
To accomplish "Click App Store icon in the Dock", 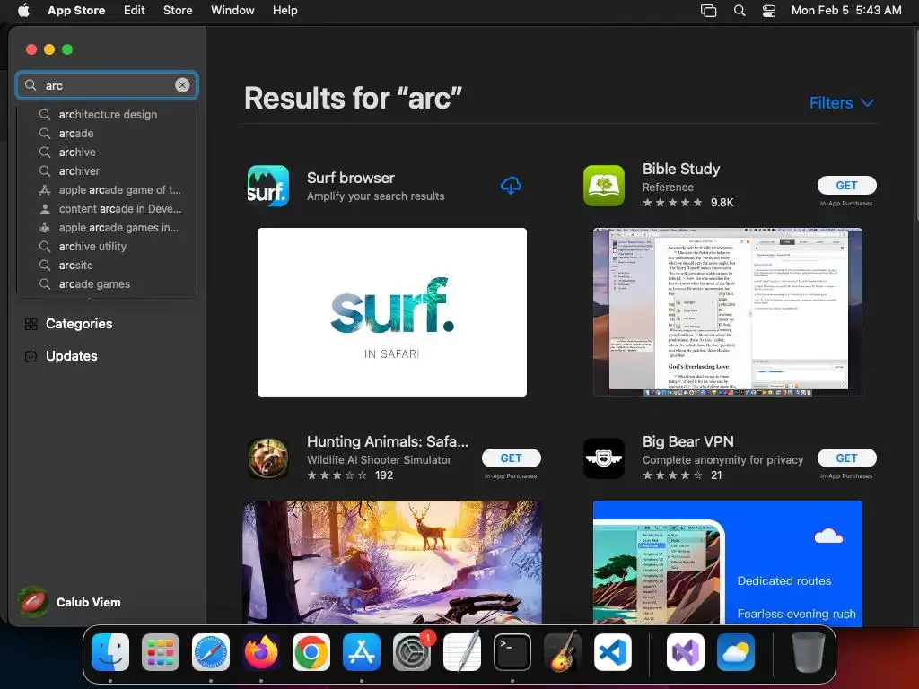I will pos(362,652).
